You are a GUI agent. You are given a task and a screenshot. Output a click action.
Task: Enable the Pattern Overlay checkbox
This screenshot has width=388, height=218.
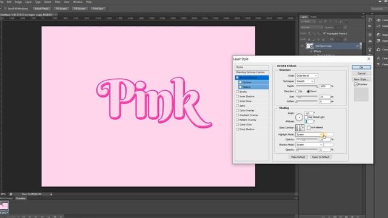(x=237, y=120)
